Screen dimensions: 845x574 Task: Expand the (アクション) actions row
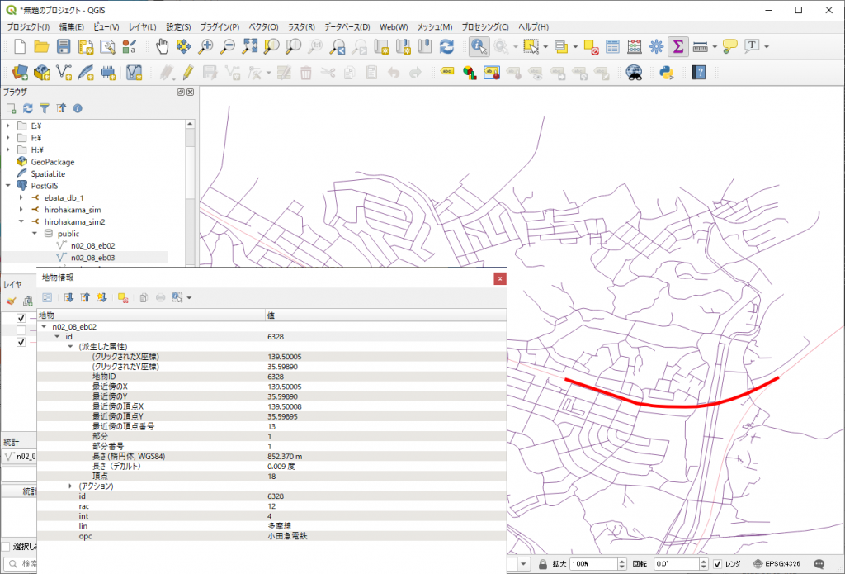click(x=70, y=486)
